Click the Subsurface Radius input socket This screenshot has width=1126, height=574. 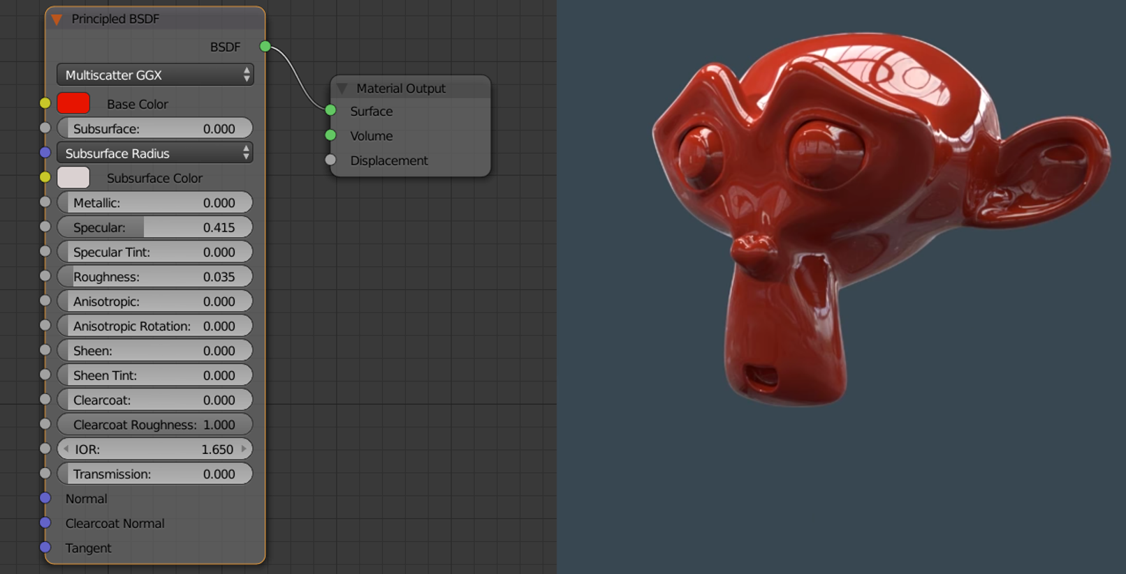click(45, 152)
